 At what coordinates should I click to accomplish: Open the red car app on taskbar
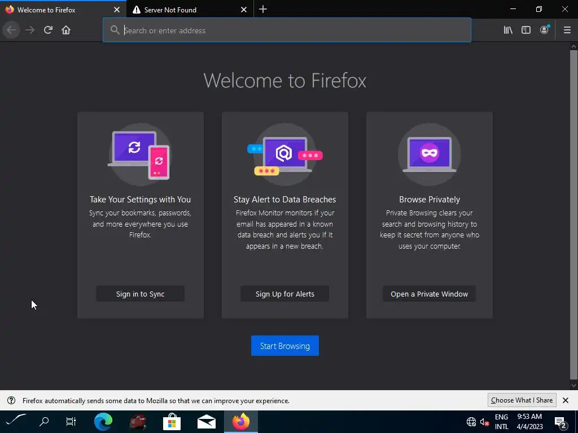pos(138,422)
